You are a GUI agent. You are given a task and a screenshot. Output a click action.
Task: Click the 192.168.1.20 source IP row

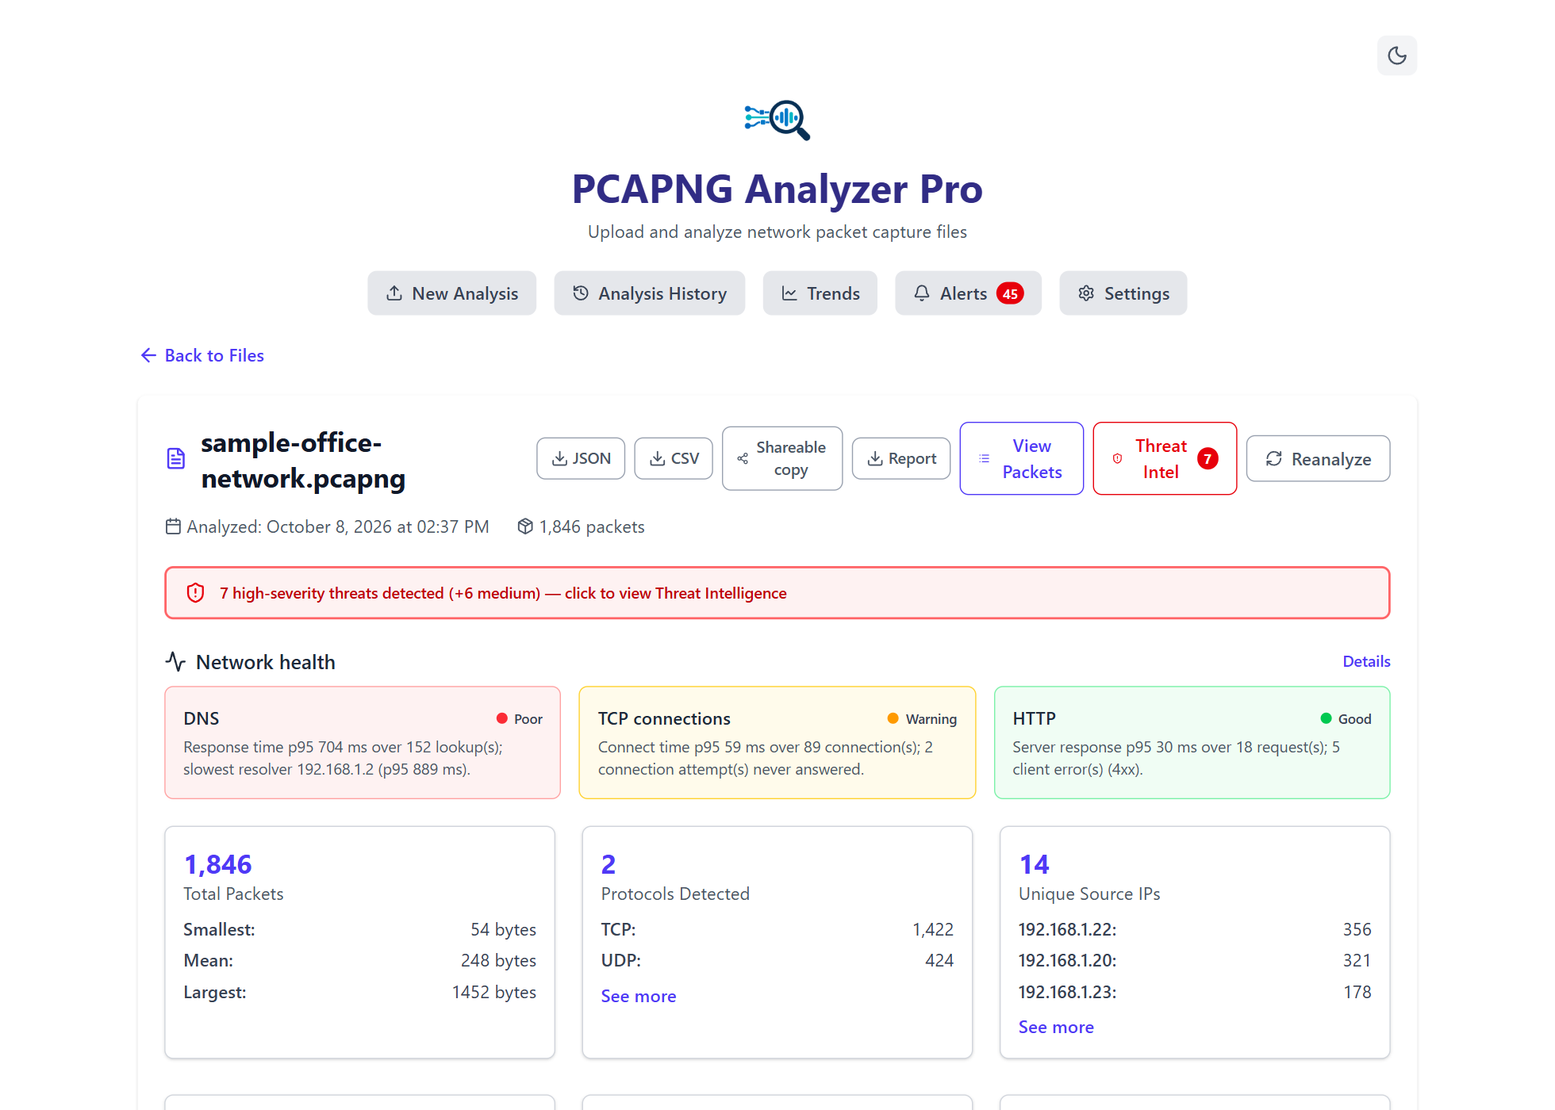(x=1195, y=961)
